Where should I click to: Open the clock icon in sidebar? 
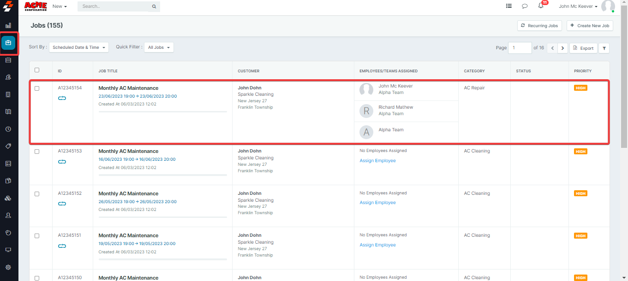pyautogui.click(x=8, y=129)
